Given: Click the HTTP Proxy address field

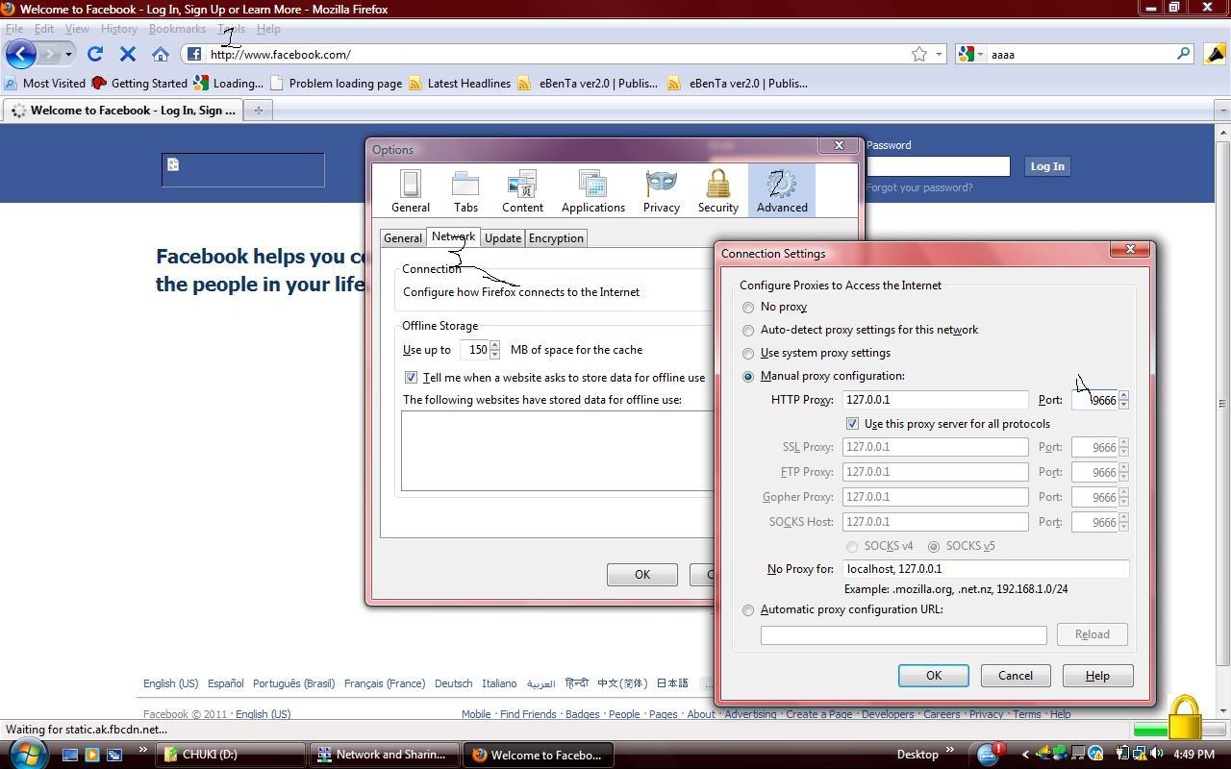Looking at the screenshot, I should (935, 400).
